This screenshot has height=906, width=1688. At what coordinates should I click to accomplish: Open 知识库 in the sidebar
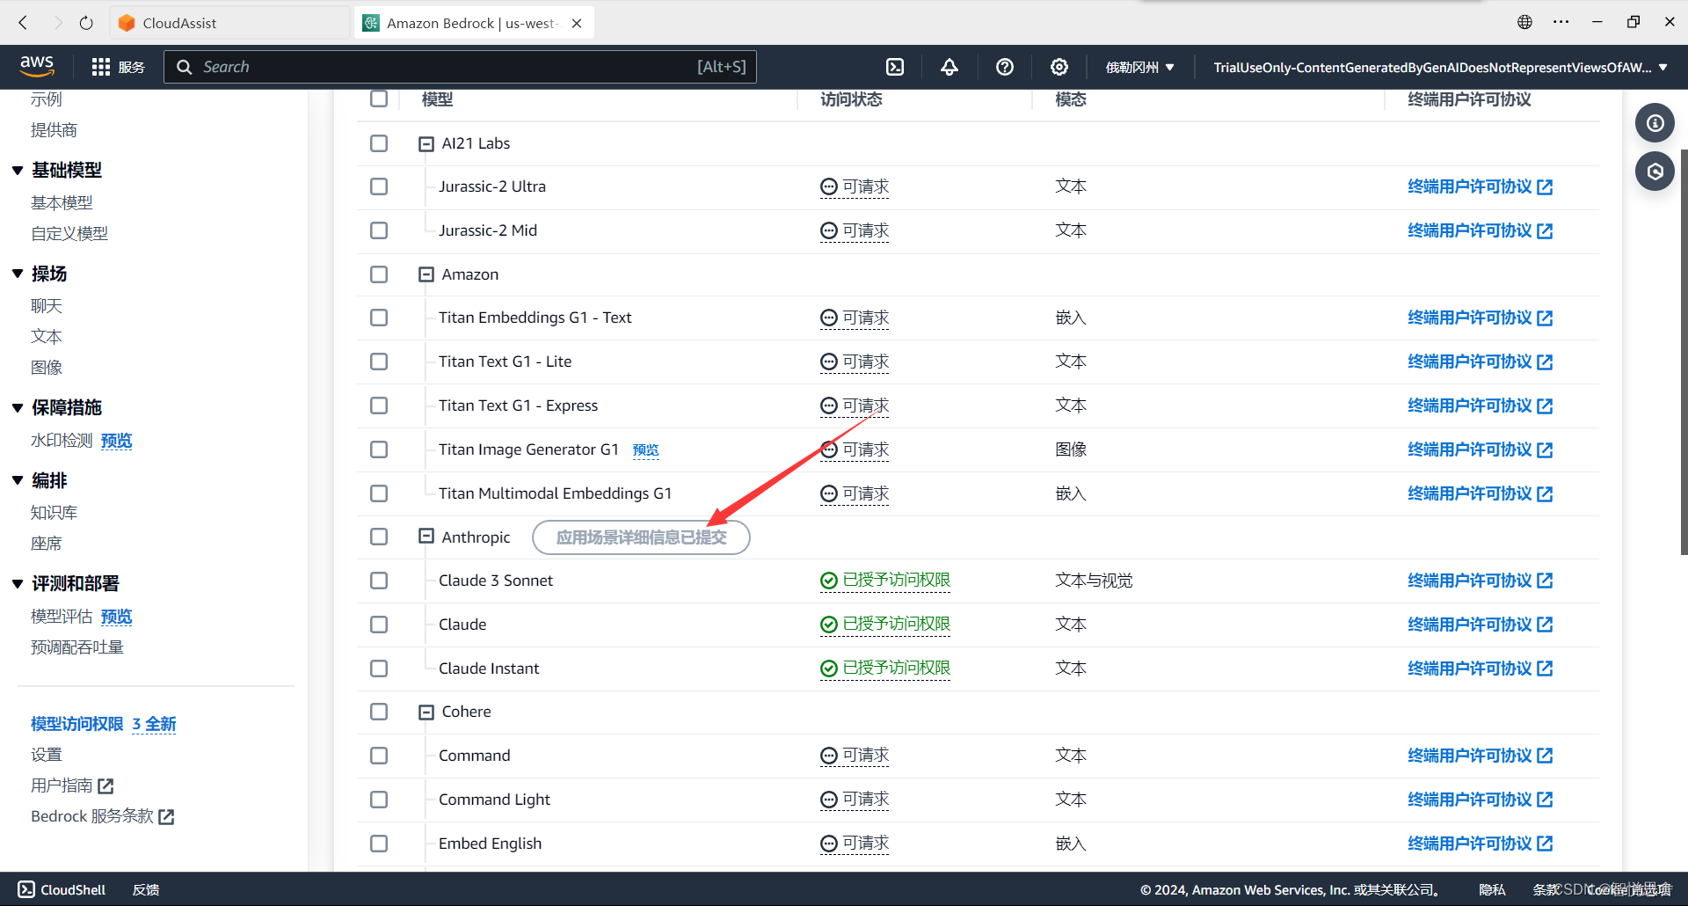(x=55, y=513)
